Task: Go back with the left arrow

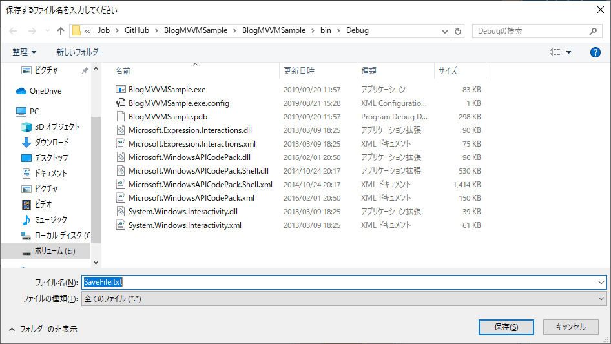Action: click(x=13, y=31)
